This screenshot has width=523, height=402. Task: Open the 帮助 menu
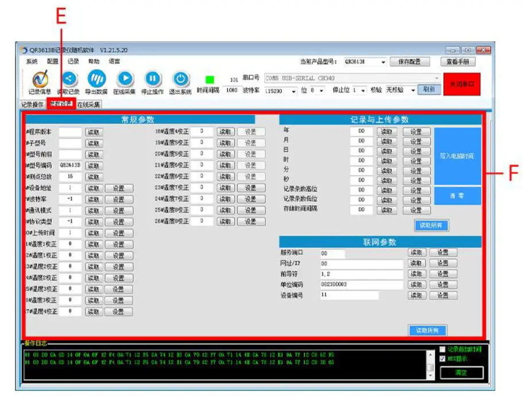pos(94,61)
